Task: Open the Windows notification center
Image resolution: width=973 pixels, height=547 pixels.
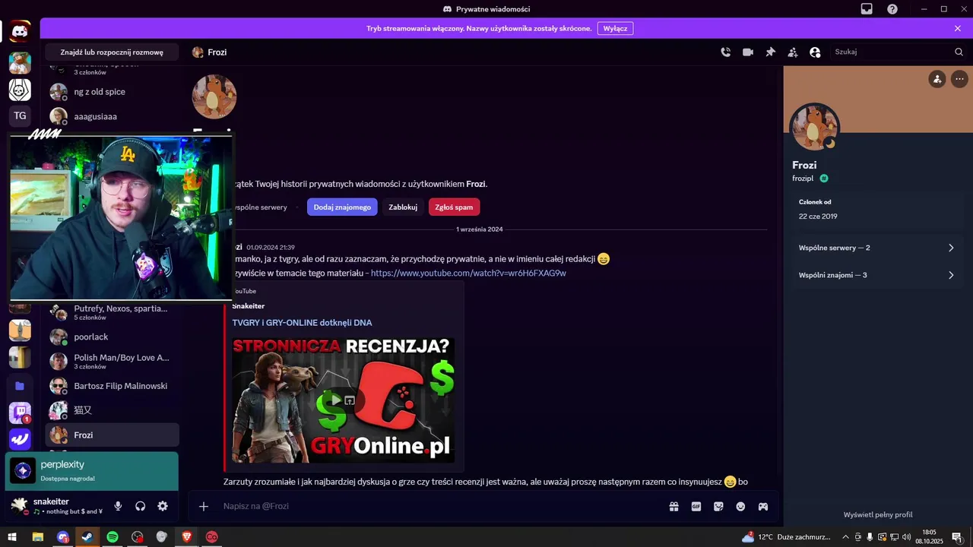Action: [958, 537]
